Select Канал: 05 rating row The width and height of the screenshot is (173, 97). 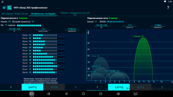(43, 47)
